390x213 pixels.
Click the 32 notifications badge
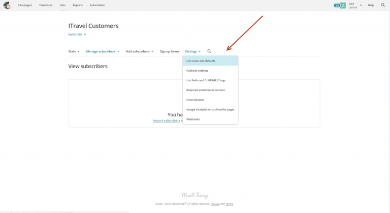(x=337, y=5)
